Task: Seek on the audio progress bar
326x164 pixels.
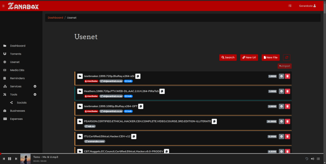Action: [162, 154]
